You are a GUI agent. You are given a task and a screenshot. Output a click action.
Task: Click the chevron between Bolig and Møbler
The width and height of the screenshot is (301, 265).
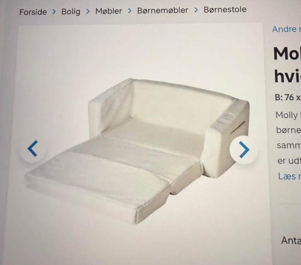[x=88, y=11]
